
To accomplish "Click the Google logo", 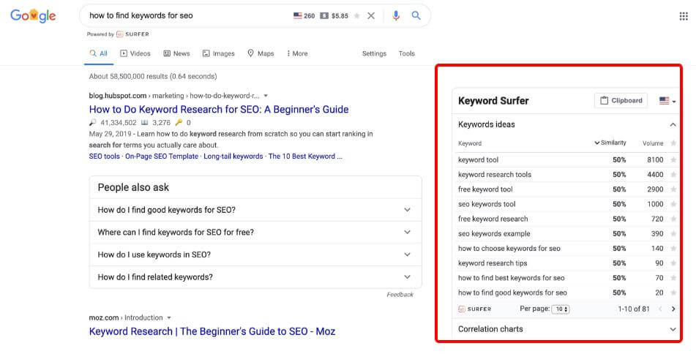I will 33,15.
